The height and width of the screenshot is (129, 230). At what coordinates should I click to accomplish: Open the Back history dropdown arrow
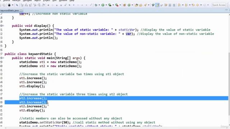click(201, 5)
